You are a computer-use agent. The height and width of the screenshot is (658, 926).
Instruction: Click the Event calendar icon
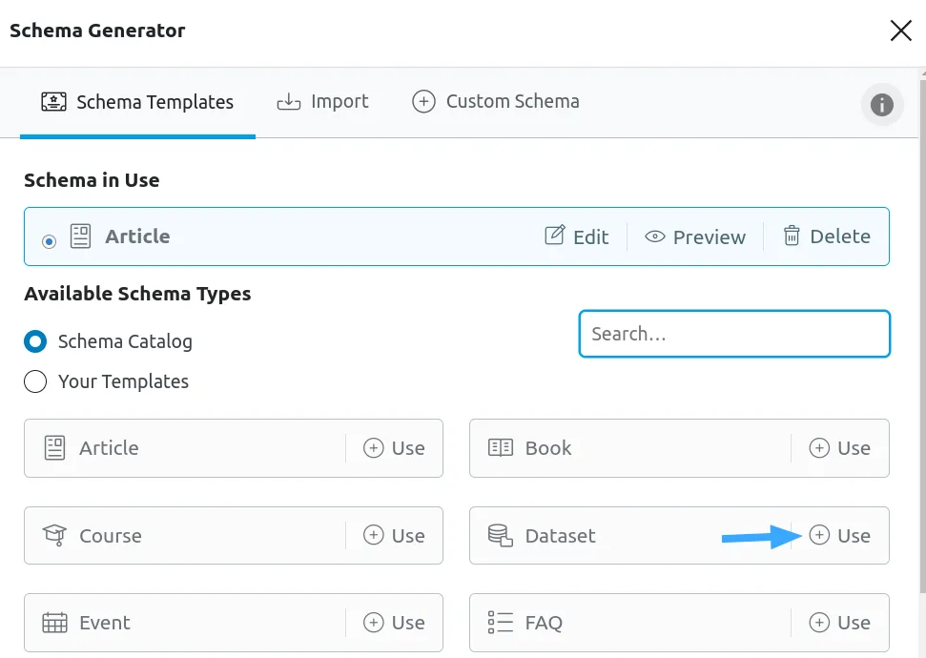coord(54,622)
